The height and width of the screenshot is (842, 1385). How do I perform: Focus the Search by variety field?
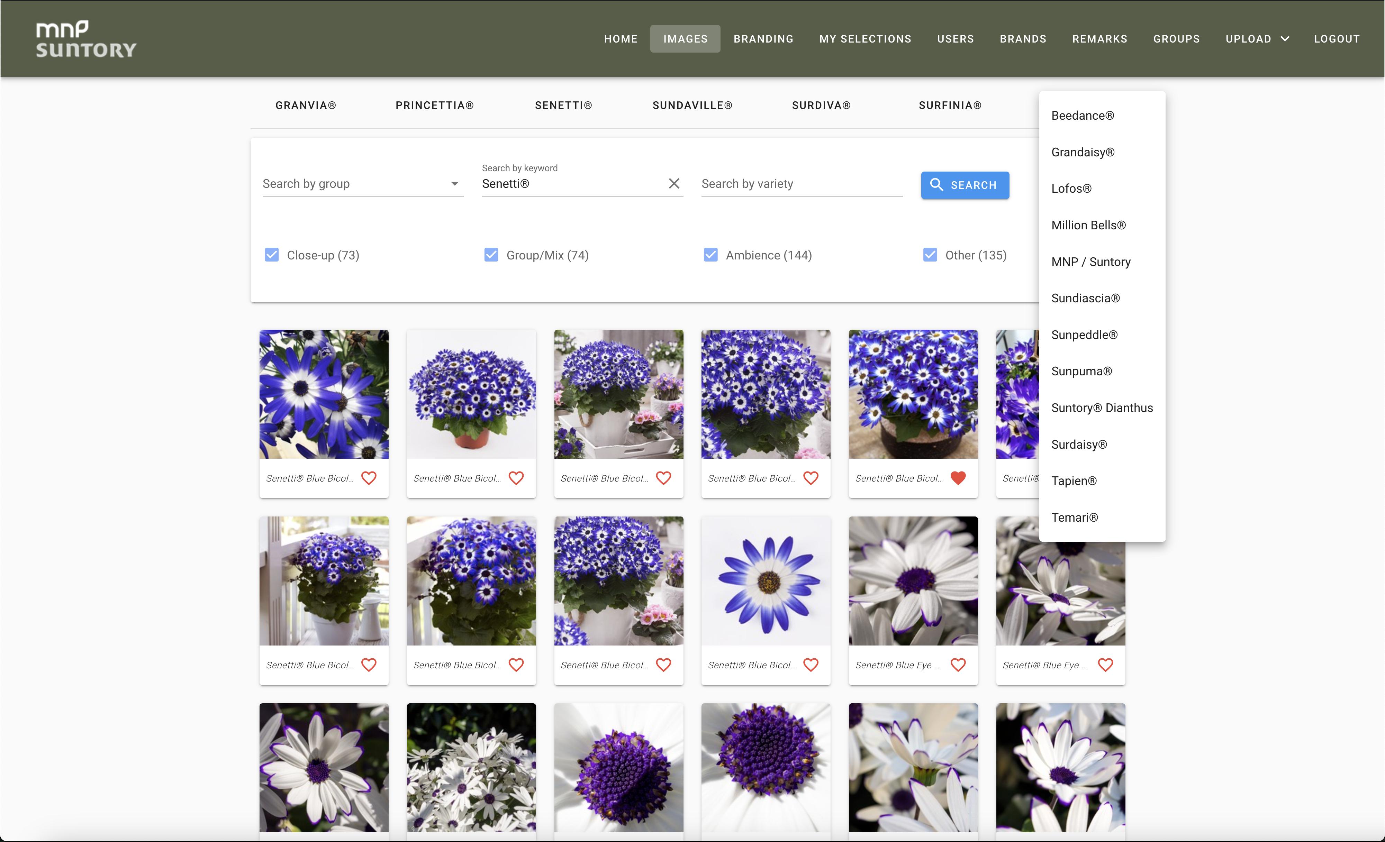801,184
